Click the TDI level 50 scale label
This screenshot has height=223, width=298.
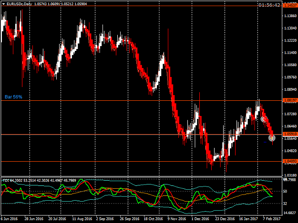tap(285, 191)
